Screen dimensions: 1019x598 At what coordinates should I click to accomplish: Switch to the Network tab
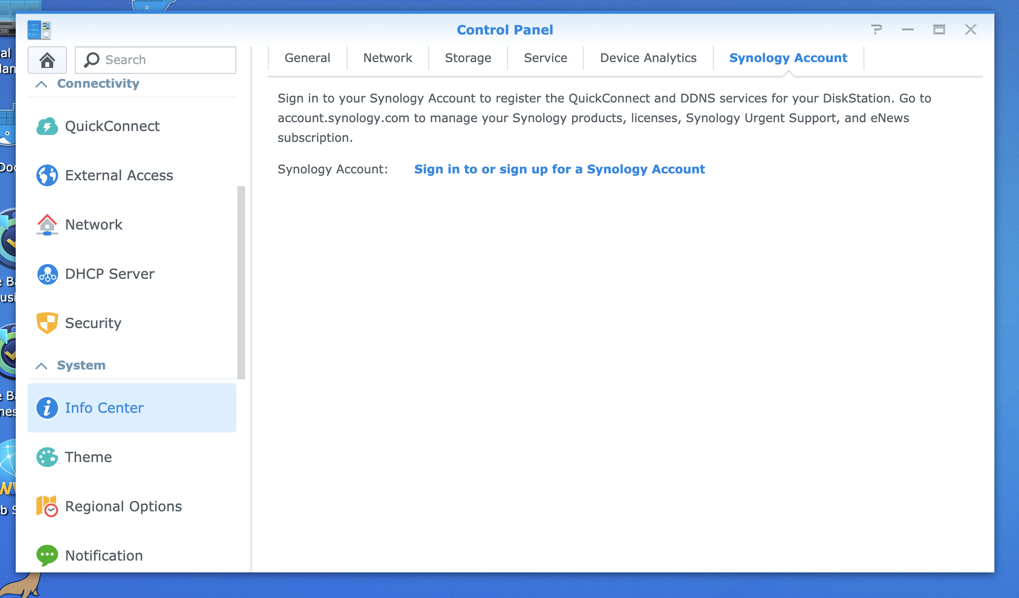387,58
